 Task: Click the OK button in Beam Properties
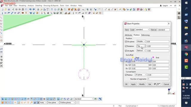pyautogui.click(x=126, y=84)
